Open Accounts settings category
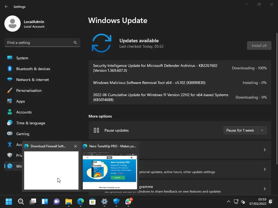 [x=42, y=112]
